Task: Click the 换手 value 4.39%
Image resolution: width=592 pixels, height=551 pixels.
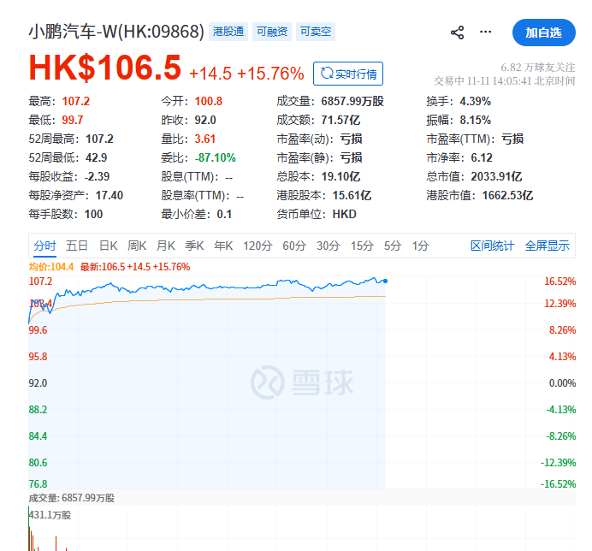Action: (x=476, y=101)
